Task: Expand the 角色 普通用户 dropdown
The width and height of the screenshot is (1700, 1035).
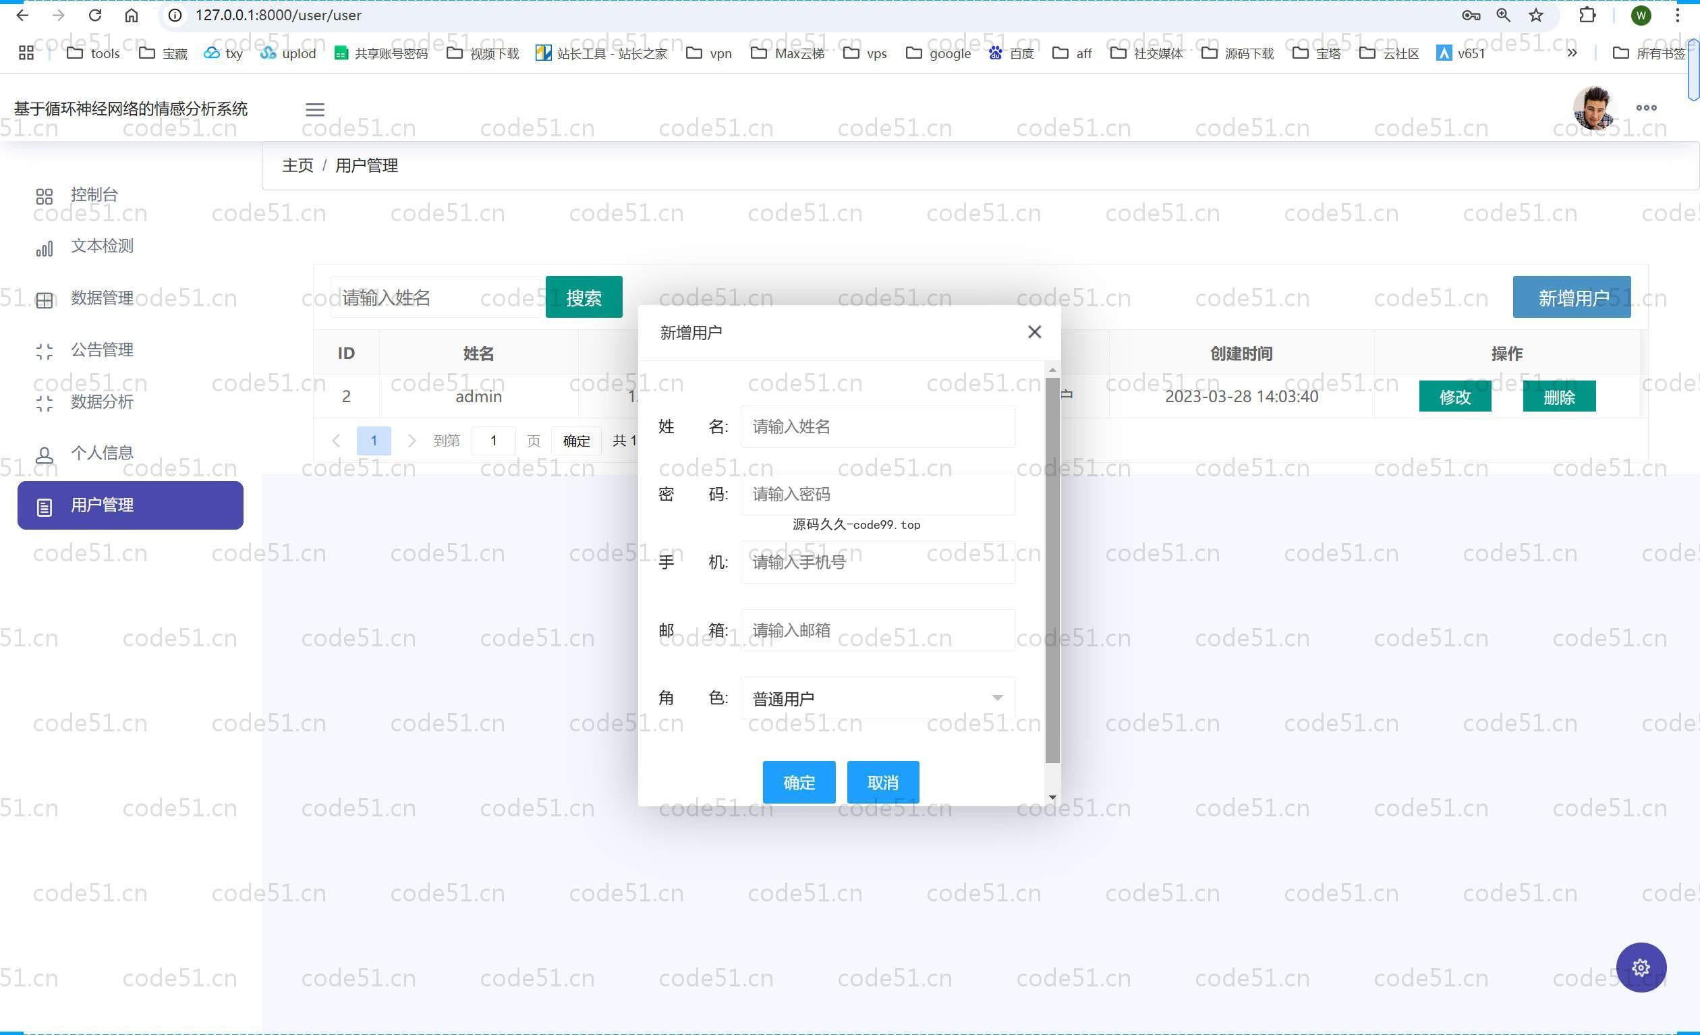Action: click(x=877, y=698)
